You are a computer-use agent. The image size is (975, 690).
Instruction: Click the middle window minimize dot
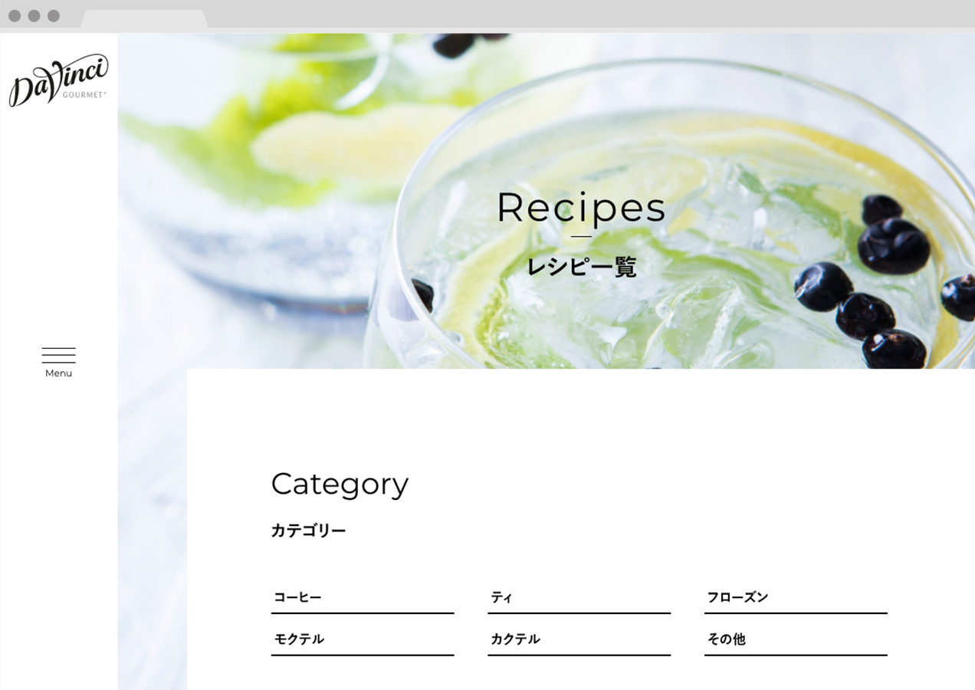click(x=34, y=16)
